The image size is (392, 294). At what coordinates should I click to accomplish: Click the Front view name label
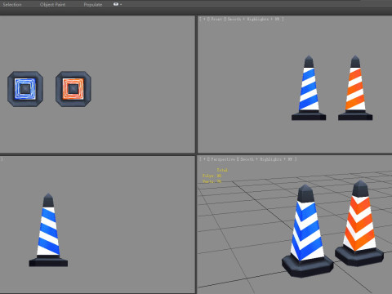click(x=216, y=19)
